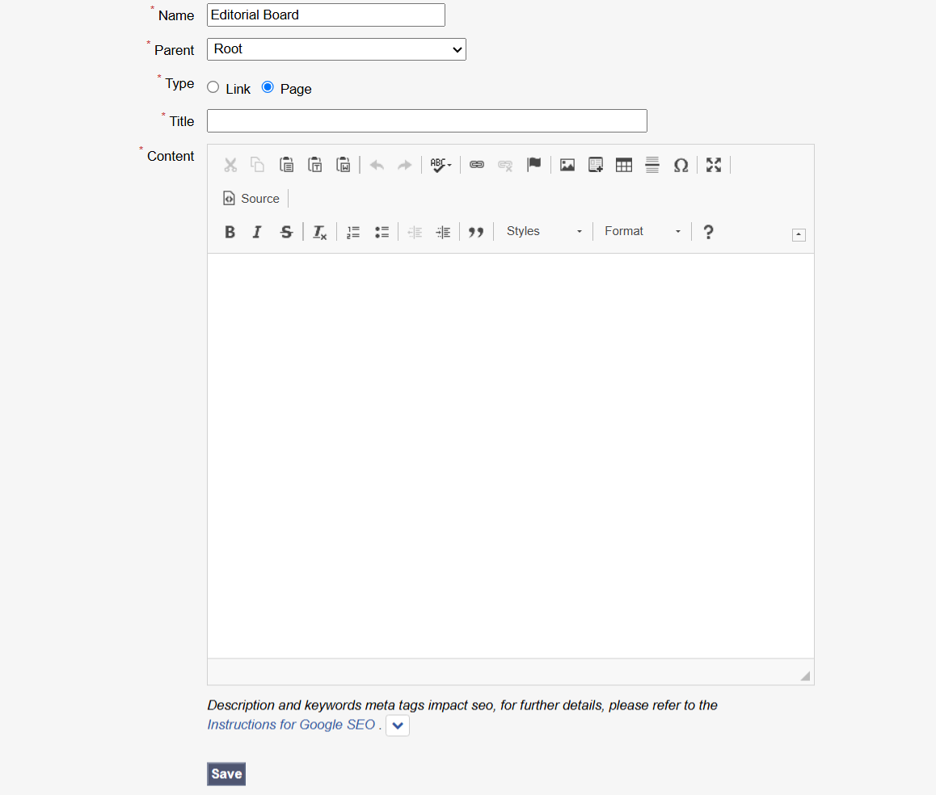Screen dimensions: 936x795
Task: Click the Link insert icon
Action: 477,165
